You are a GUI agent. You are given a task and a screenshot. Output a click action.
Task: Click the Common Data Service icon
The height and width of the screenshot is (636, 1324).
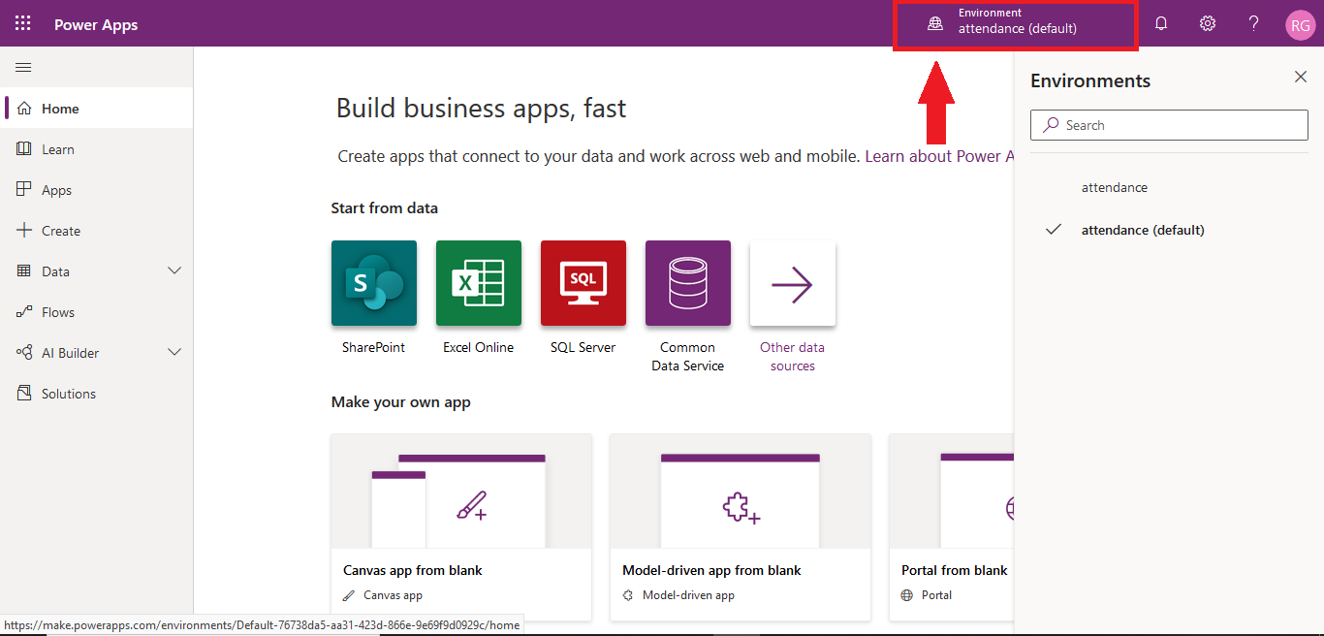pyautogui.click(x=688, y=283)
